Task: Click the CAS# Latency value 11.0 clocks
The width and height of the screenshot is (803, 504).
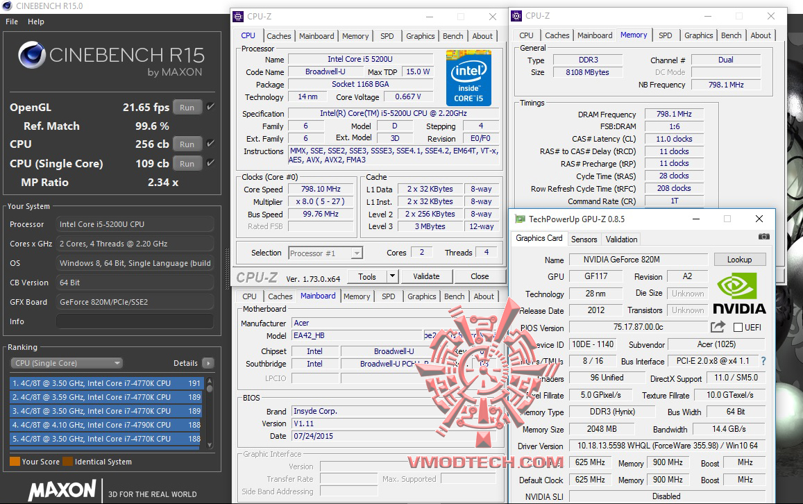Action: coord(674,139)
